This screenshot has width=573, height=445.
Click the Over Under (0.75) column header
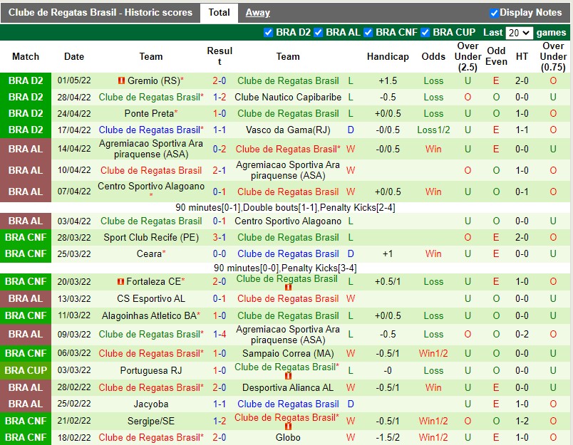pos(553,56)
